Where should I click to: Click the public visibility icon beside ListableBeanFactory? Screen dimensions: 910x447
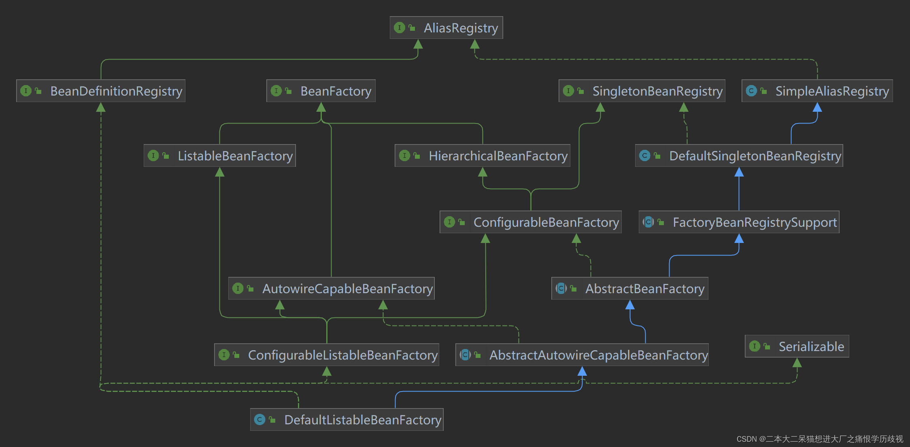(166, 156)
